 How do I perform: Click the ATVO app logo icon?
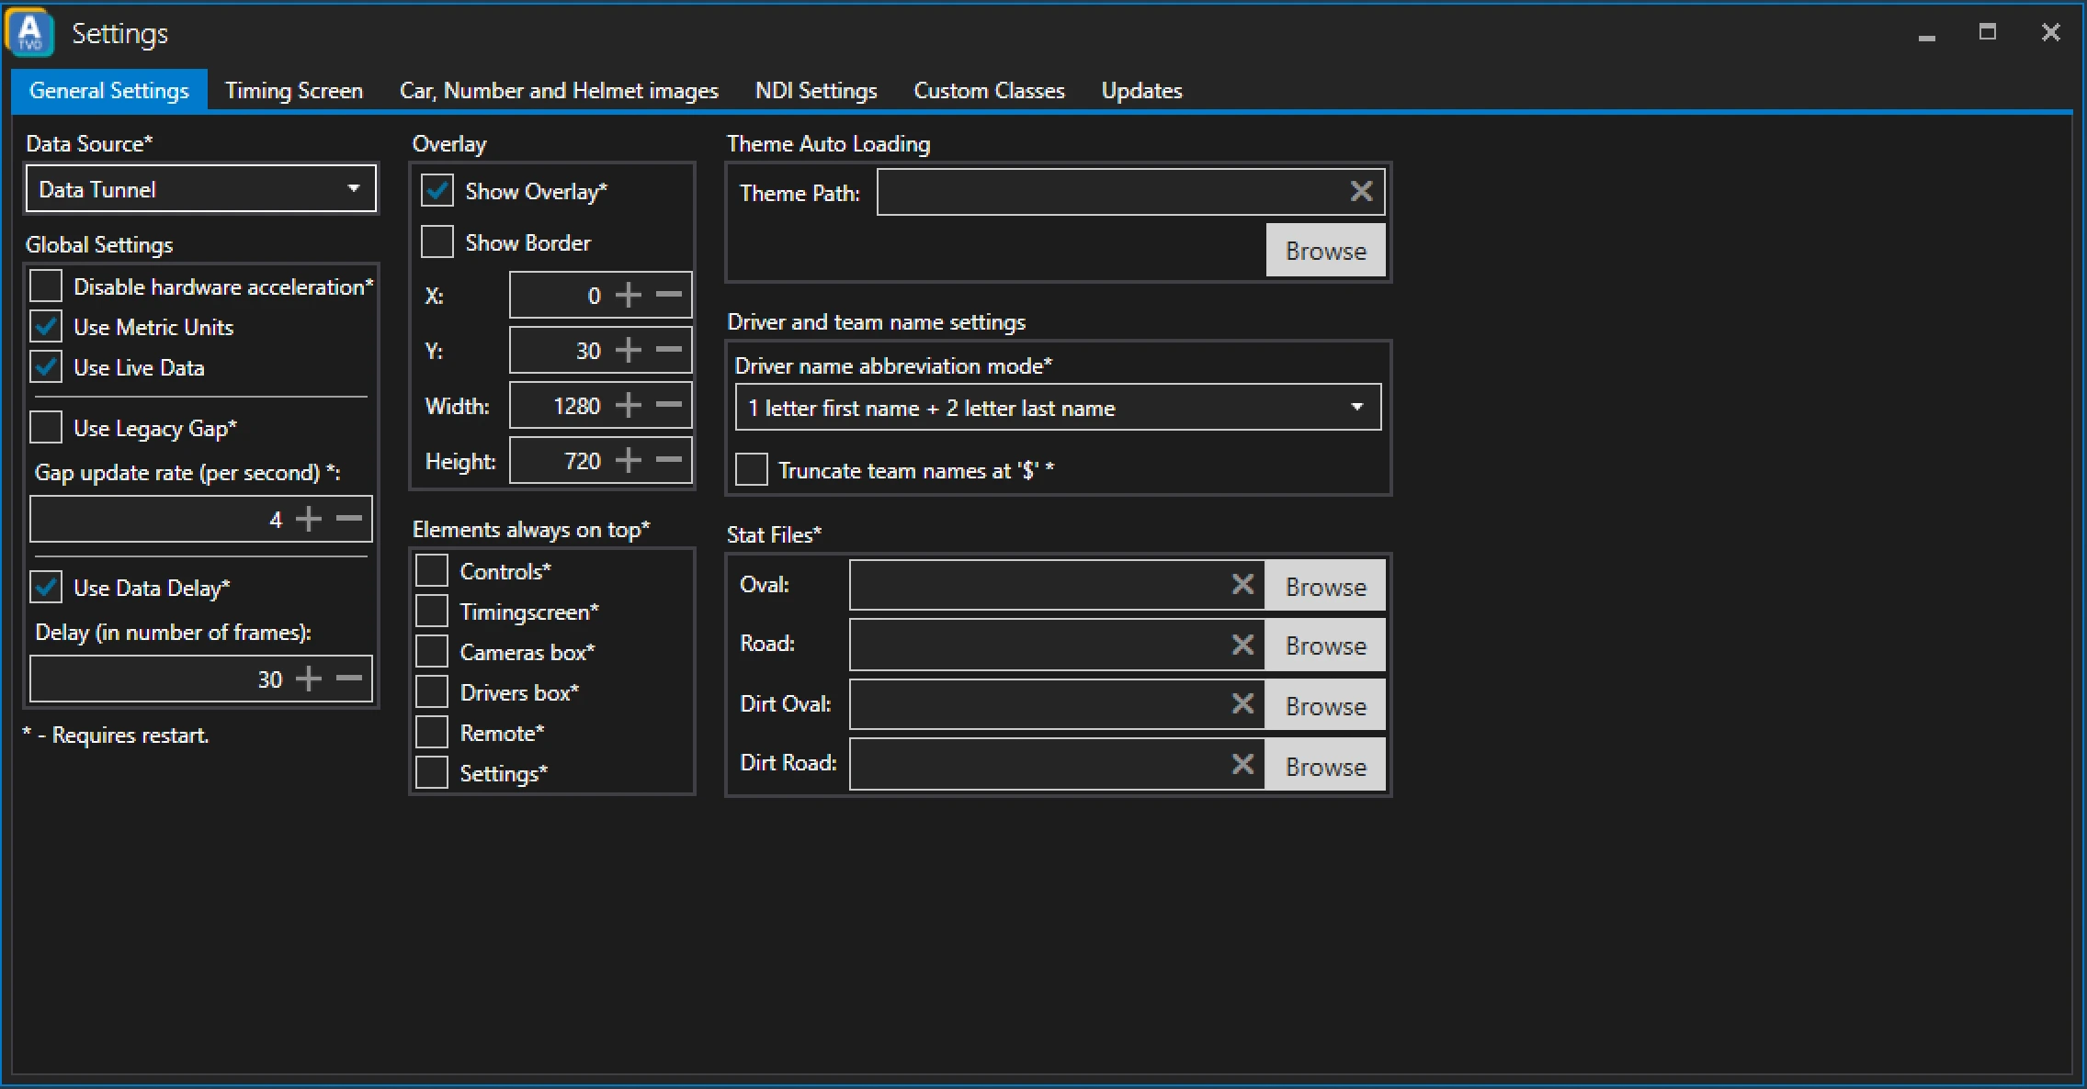[x=30, y=33]
